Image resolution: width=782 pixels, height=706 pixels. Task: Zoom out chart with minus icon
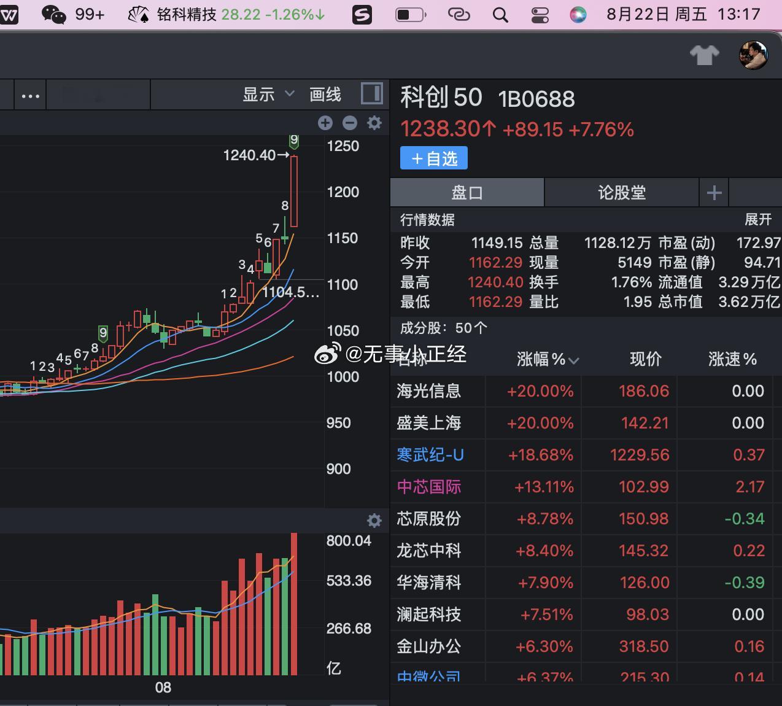(x=350, y=123)
